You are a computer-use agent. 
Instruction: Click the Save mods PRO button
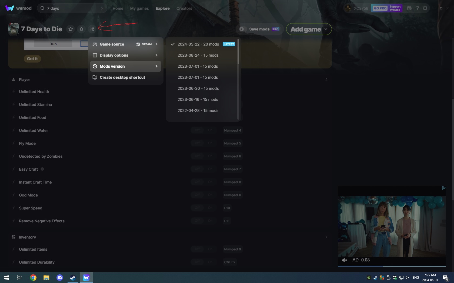pos(259,29)
